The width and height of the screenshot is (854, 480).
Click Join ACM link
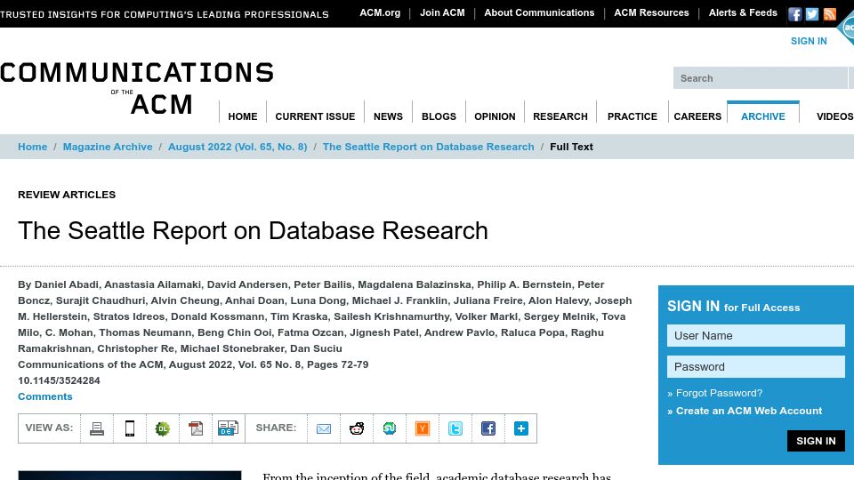[x=442, y=12]
